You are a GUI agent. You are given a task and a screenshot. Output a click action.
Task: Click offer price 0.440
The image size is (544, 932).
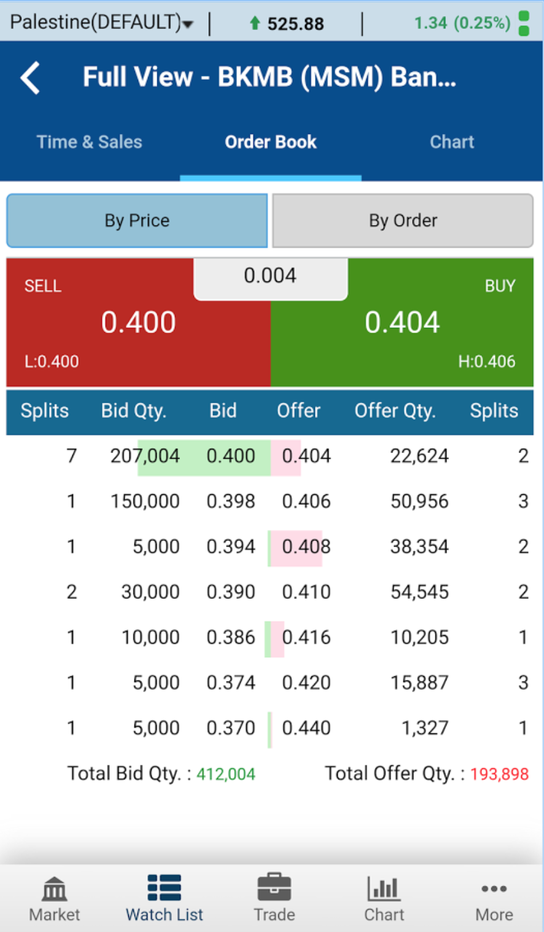click(306, 729)
